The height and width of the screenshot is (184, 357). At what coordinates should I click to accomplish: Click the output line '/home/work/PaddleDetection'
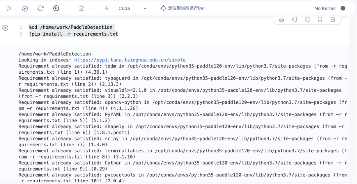point(55,54)
